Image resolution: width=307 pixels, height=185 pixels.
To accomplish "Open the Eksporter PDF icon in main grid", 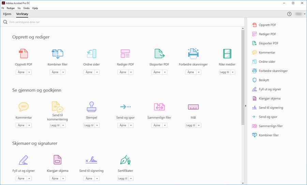I will (159, 54).
